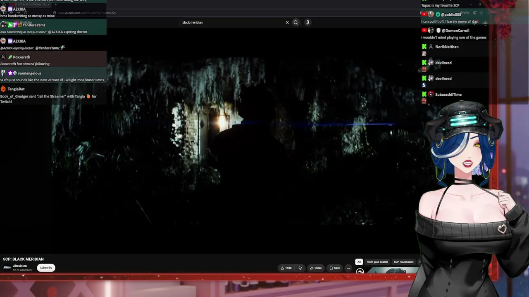Click username 'YandereYamz' in left chat
Screen dimensions: 529x297
(34, 25)
